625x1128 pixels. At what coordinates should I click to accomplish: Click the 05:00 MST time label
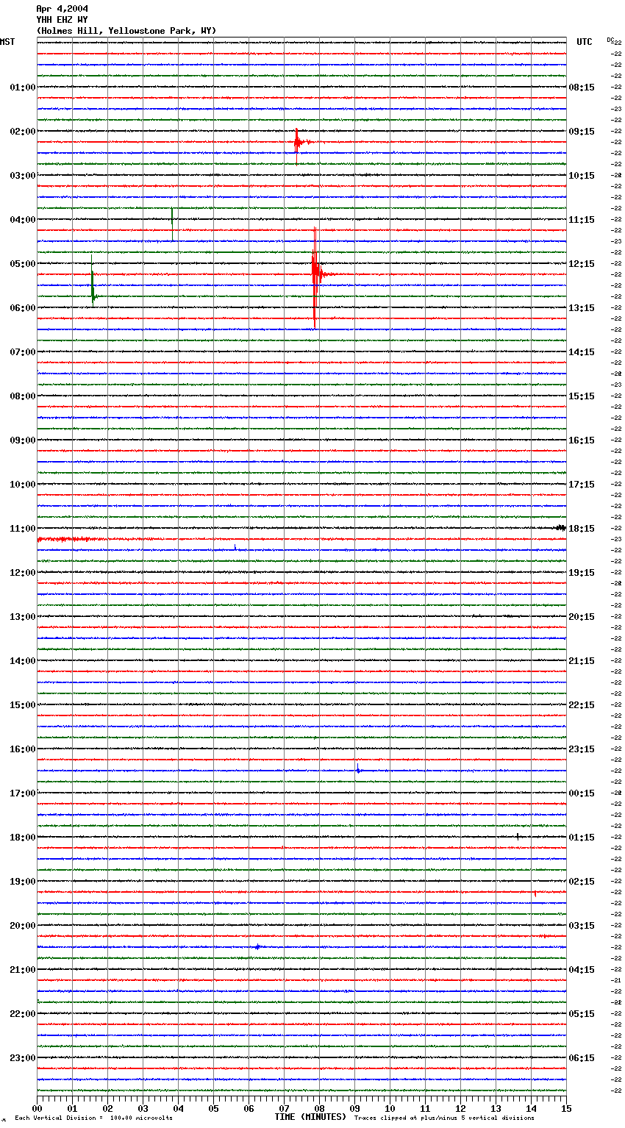click(x=23, y=264)
